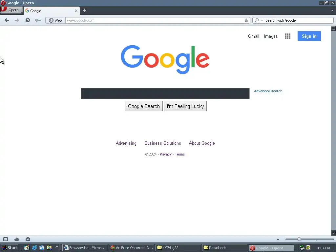
Task: Open the Terms link
Action: point(180,154)
